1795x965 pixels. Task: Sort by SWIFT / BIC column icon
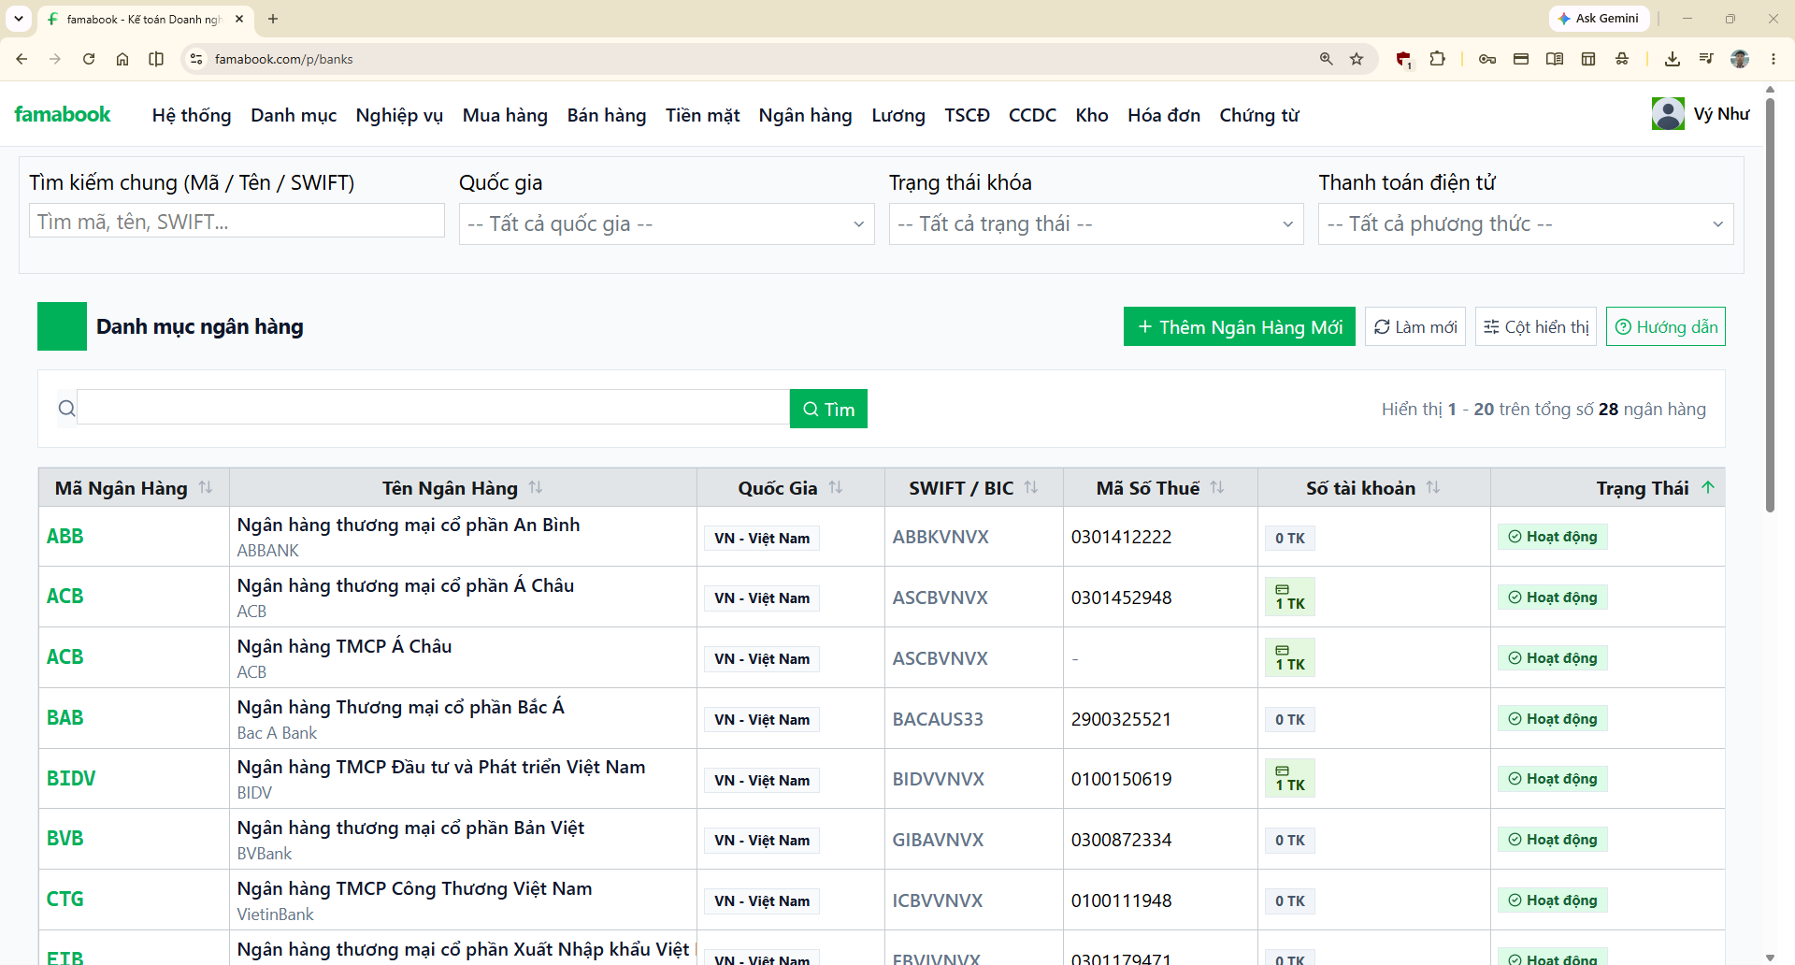pyautogui.click(x=1031, y=487)
